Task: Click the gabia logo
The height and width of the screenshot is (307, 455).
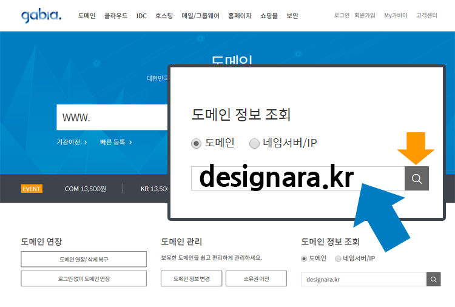Action: [x=41, y=16]
